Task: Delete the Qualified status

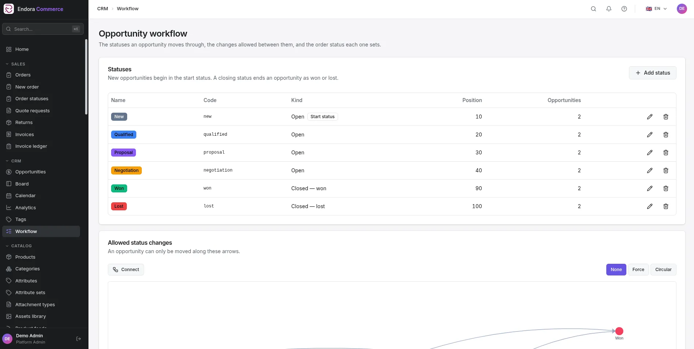Action: coord(666,135)
